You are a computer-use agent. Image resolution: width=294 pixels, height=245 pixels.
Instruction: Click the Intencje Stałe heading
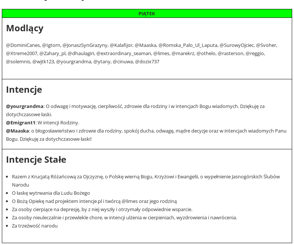(x=36, y=159)
